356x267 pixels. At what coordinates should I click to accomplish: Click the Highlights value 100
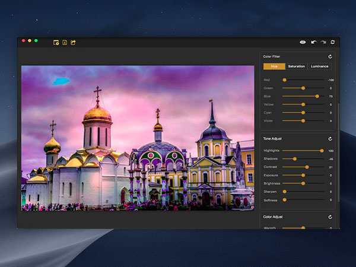point(331,151)
